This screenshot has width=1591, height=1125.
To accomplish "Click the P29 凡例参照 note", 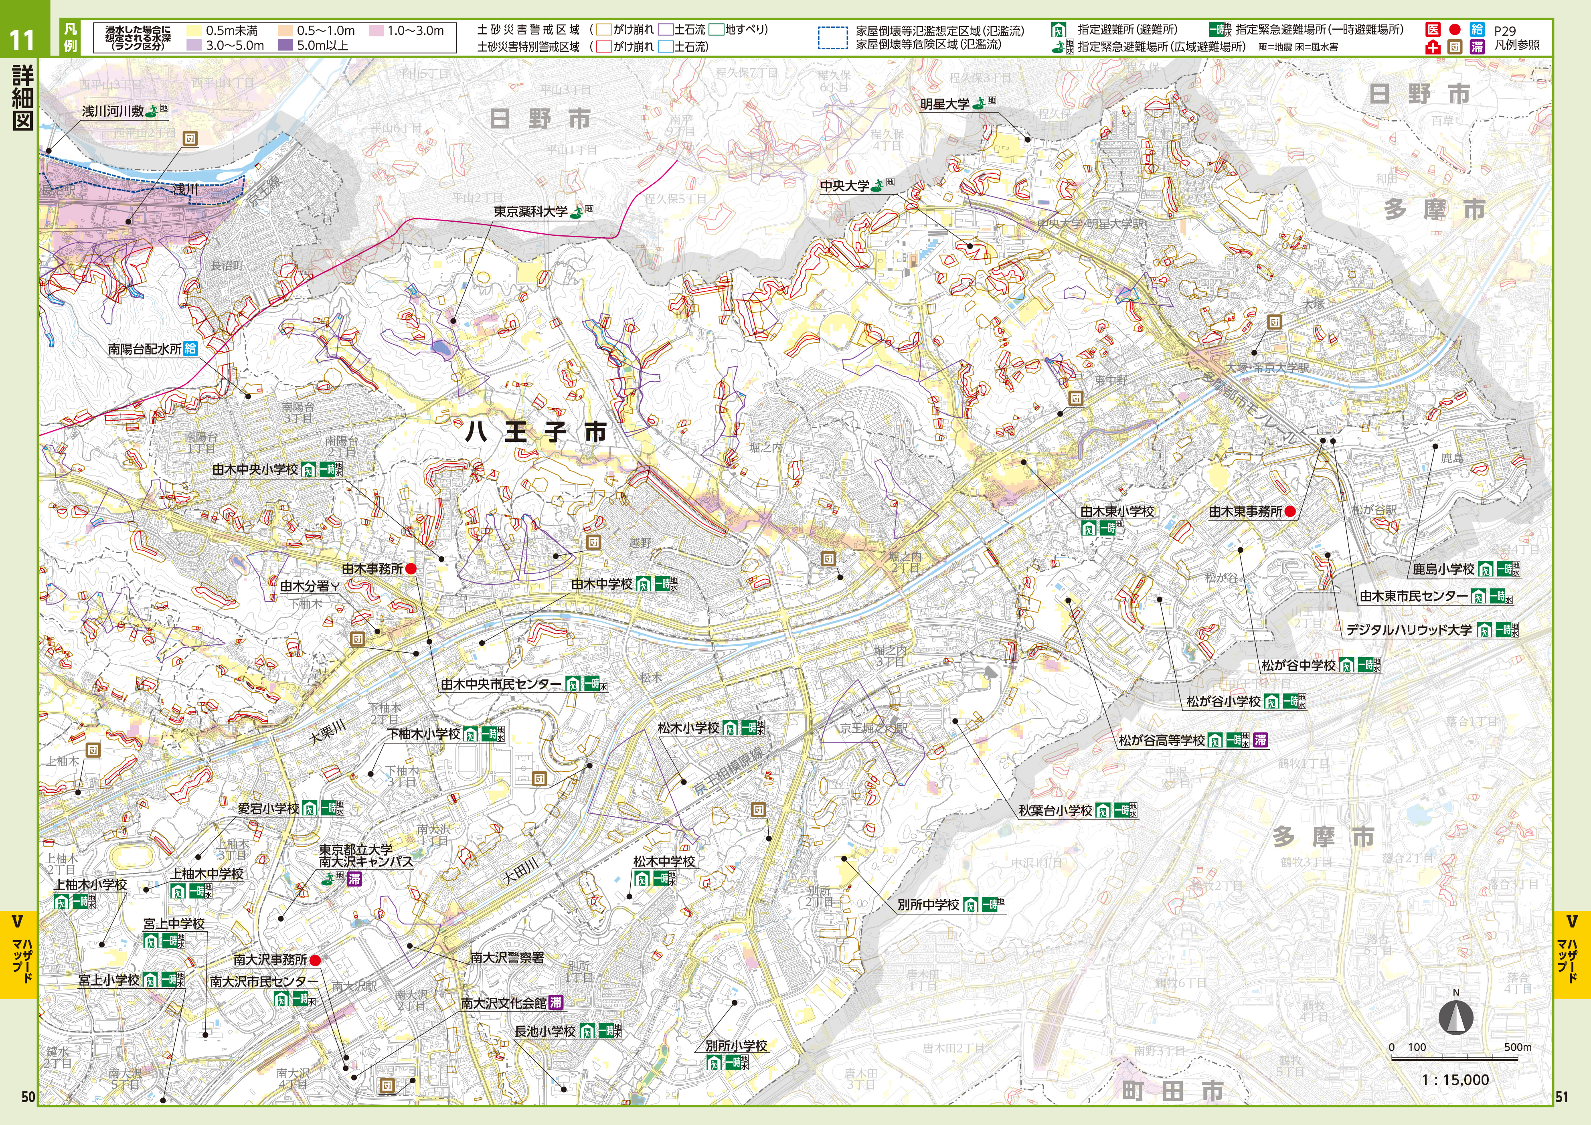I will tap(1517, 38).
